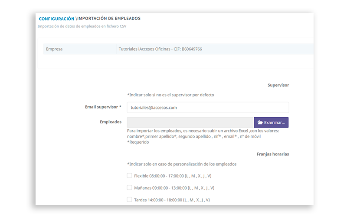
Task: Click the gray Empleados file path field
Action: (190, 122)
